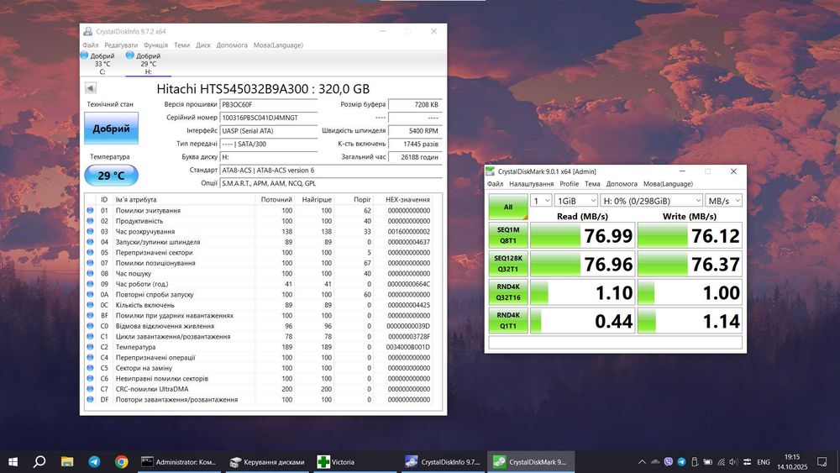Open the Wi-Fi network tray icon
840x473 pixels.
(721, 462)
